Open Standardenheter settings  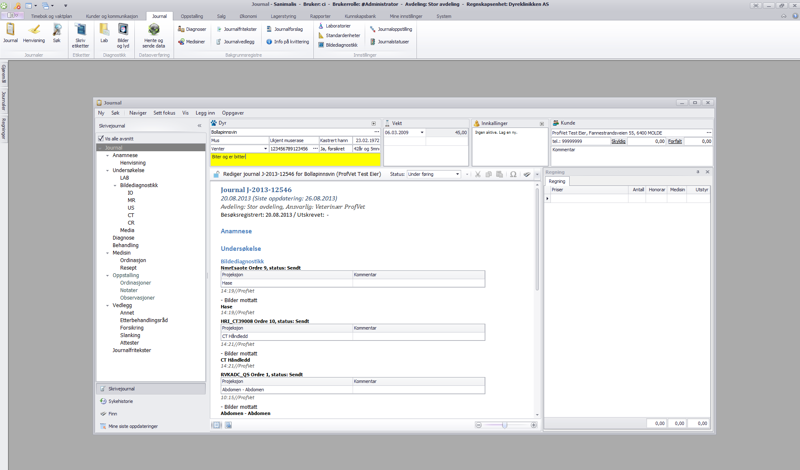(339, 35)
